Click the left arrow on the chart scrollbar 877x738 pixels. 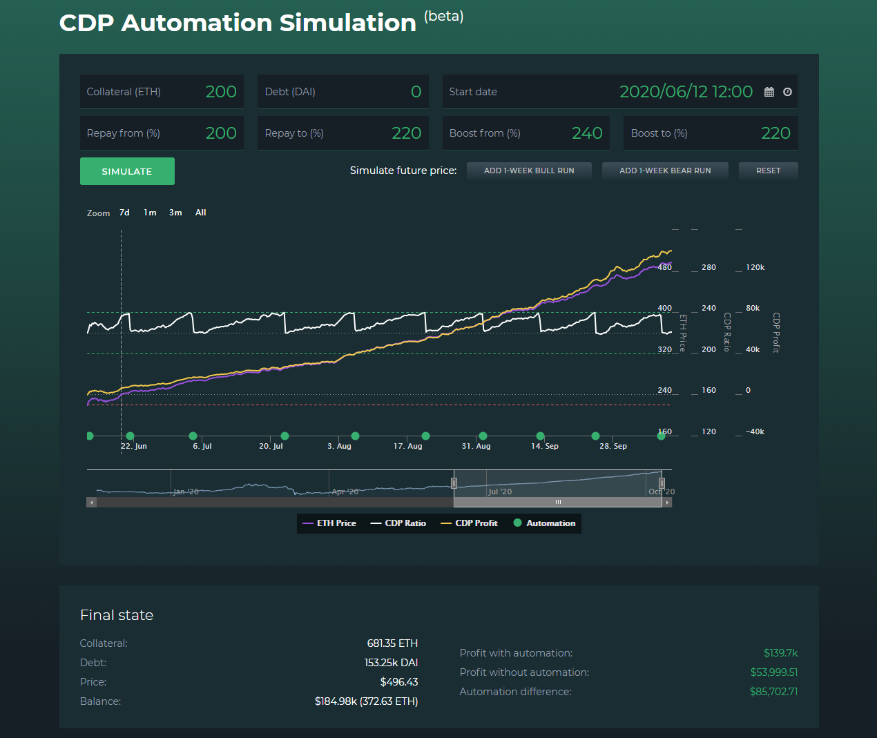(90, 502)
